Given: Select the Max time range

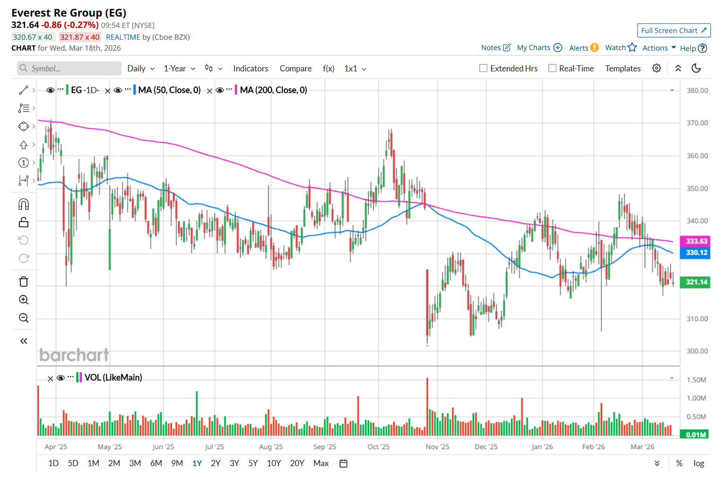Looking at the screenshot, I should coord(321,463).
